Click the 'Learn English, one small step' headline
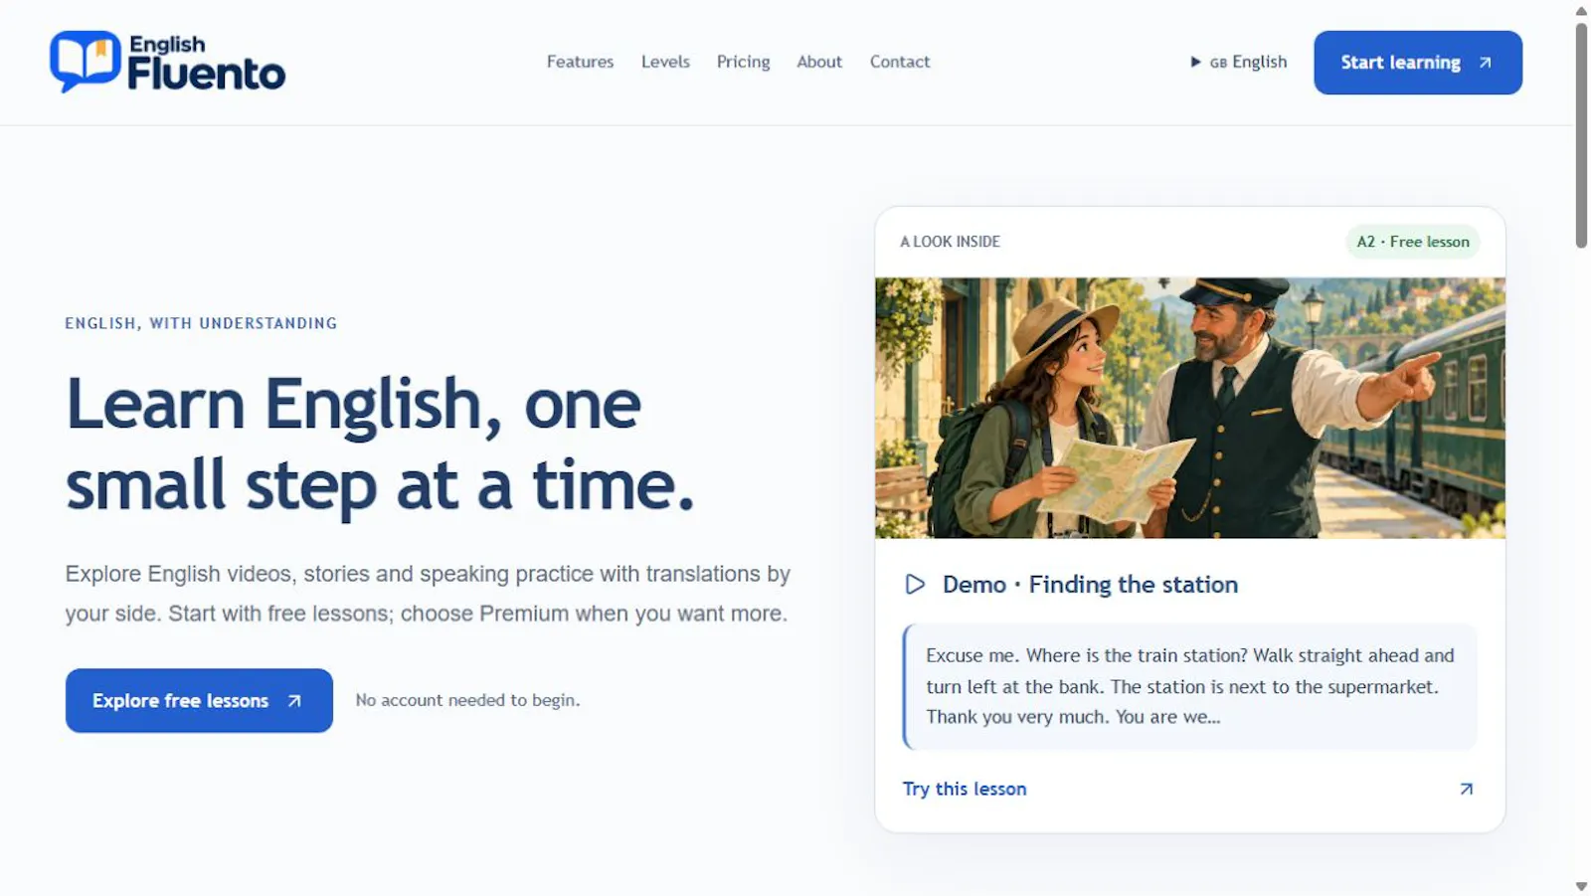1591x896 pixels. 379,445
